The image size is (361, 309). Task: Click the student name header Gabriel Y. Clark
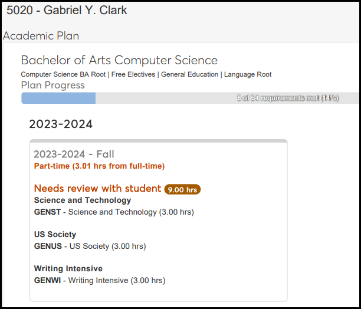[x=67, y=11]
